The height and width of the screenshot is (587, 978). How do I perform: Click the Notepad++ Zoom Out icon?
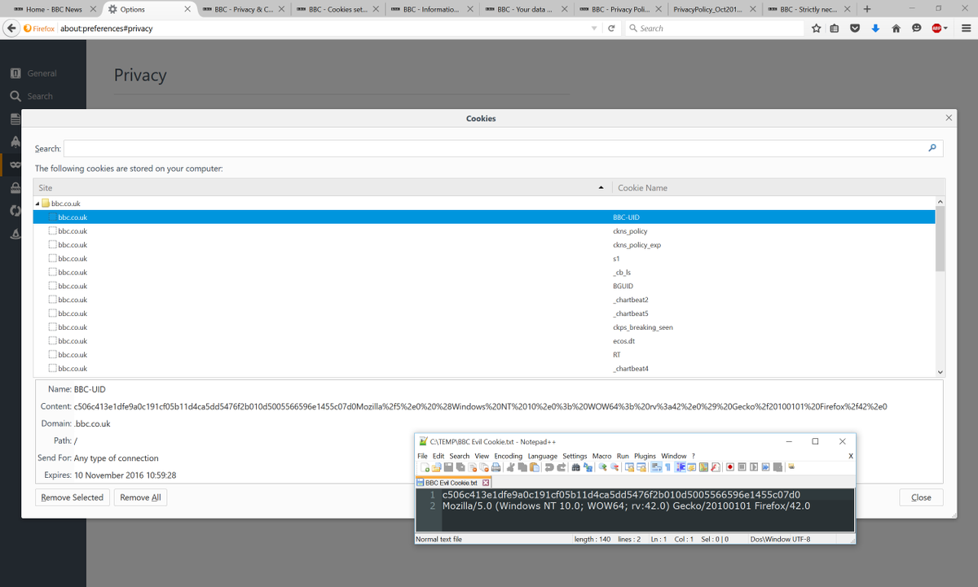(615, 467)
